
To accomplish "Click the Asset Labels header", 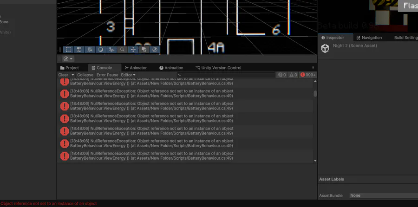I will 332,179.
